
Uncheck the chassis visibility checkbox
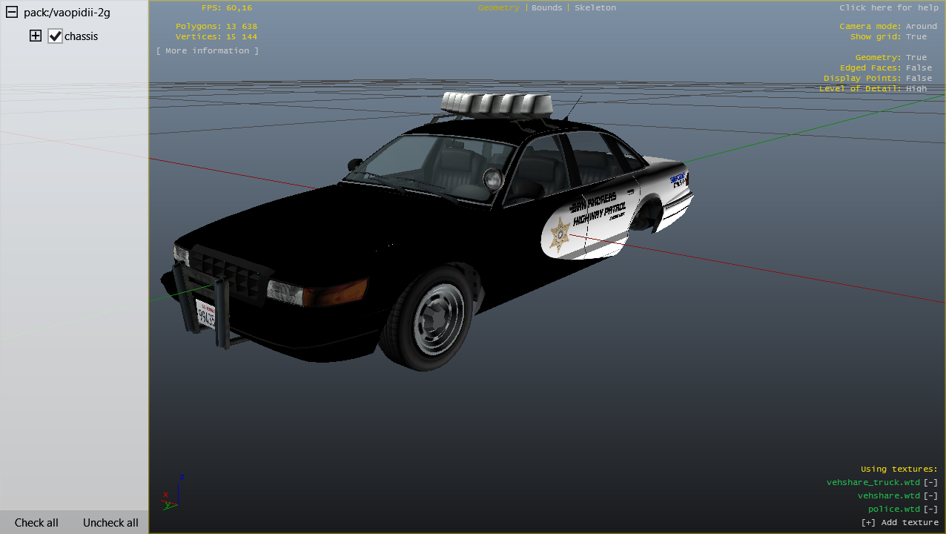tap(55, 36)
